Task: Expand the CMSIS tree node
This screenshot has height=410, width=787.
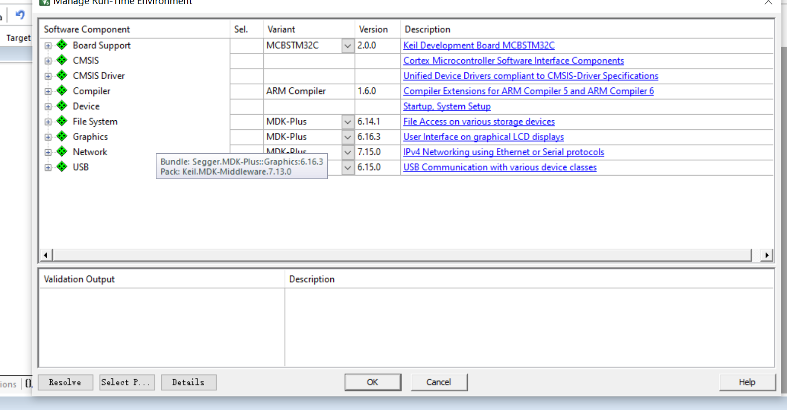Action: (x=48, y=61)
